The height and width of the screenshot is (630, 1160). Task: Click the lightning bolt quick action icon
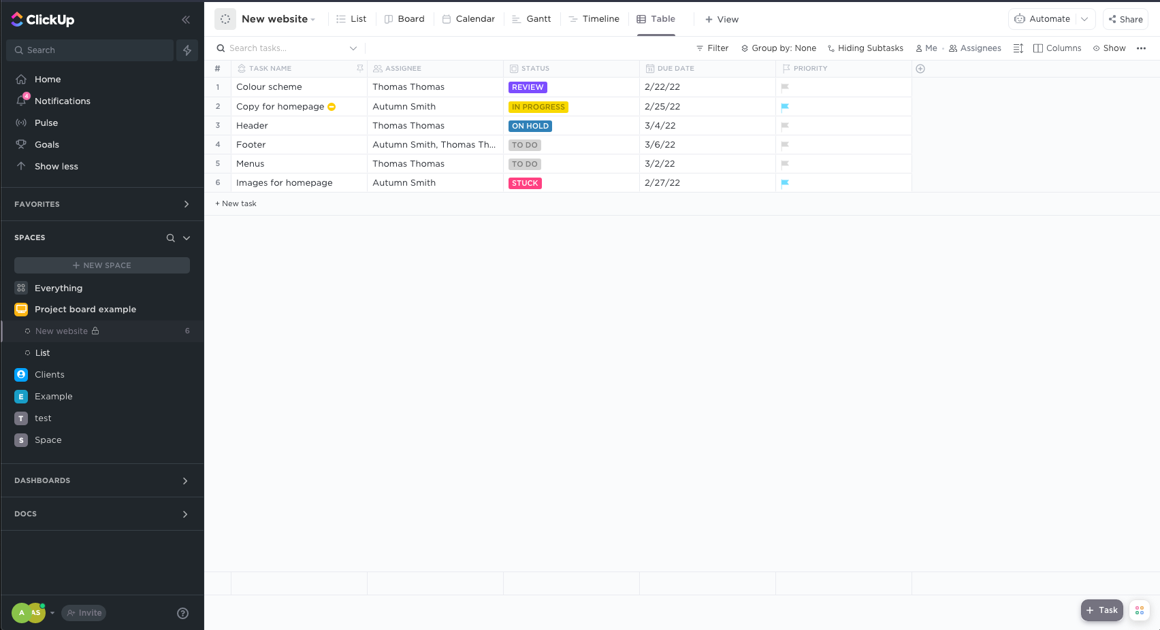pyautogui.click(x=187, y=50)
